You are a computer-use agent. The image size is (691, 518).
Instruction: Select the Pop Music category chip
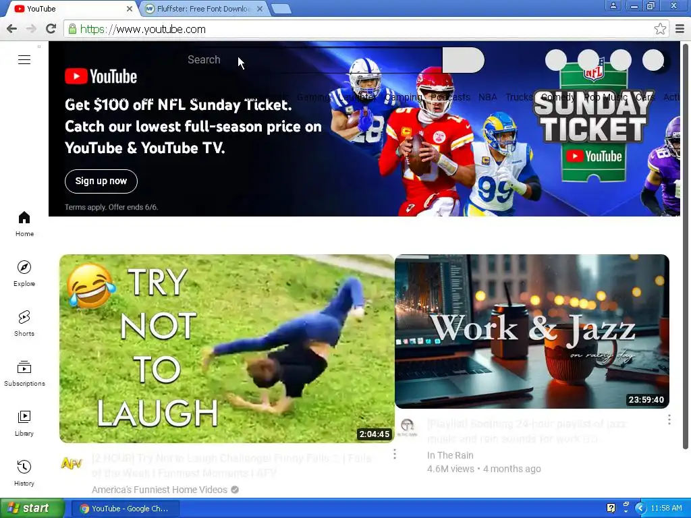[x=605, y=97]
